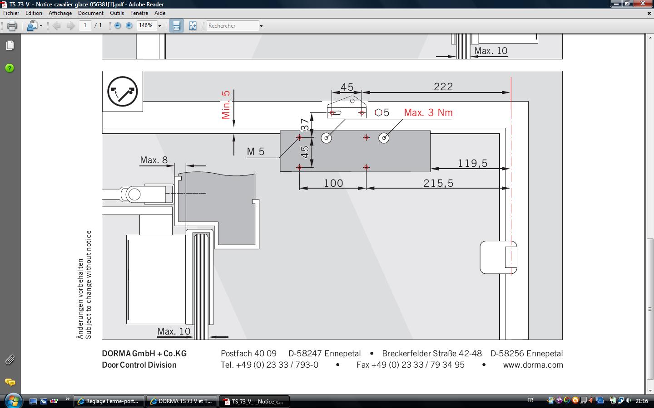Viewport: 654px width, 408px height.
Task: Open the Fichier menu
Action: (x=11, y=13)
